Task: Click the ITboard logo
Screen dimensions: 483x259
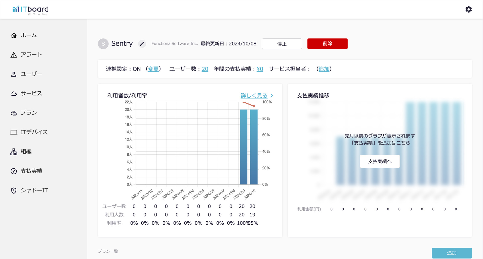Action: coord(30,10)
